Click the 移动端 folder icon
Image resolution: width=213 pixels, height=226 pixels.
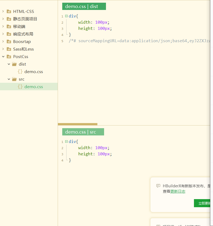pos(9,26)
